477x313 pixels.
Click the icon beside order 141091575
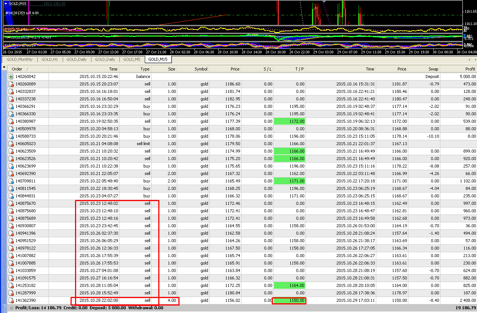pos(11,278)
